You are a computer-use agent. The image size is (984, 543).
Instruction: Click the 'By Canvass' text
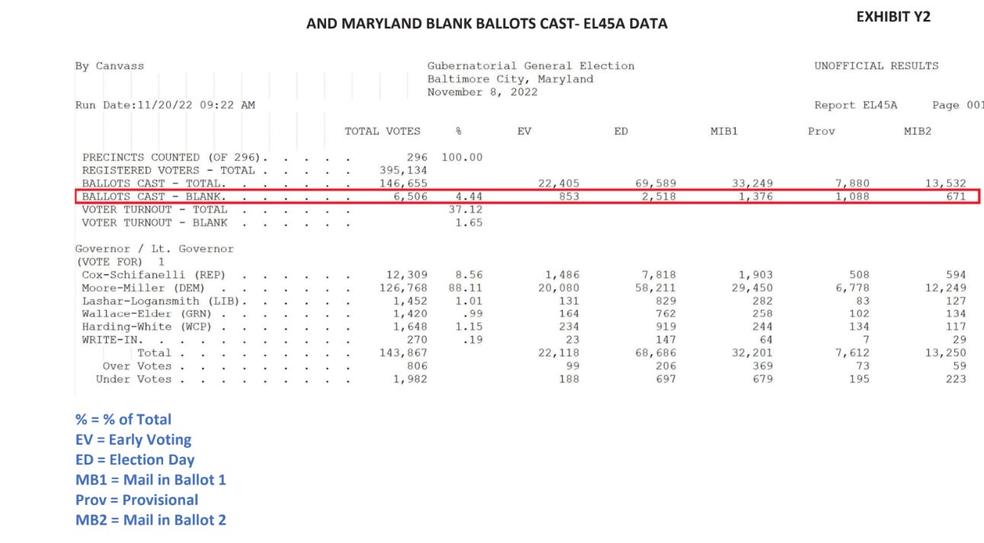[x=109, y=66]
